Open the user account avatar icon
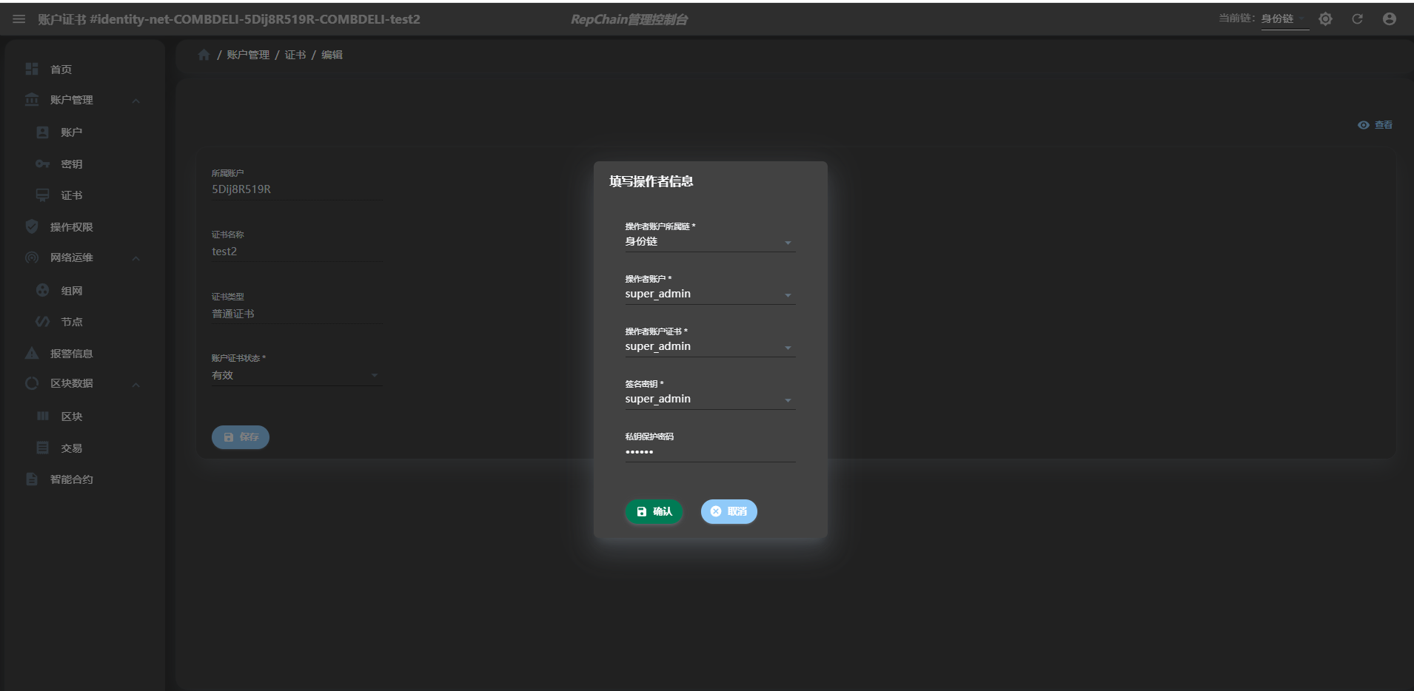Viewport: 1414px width, 691px height. [x=1390, y=19]
